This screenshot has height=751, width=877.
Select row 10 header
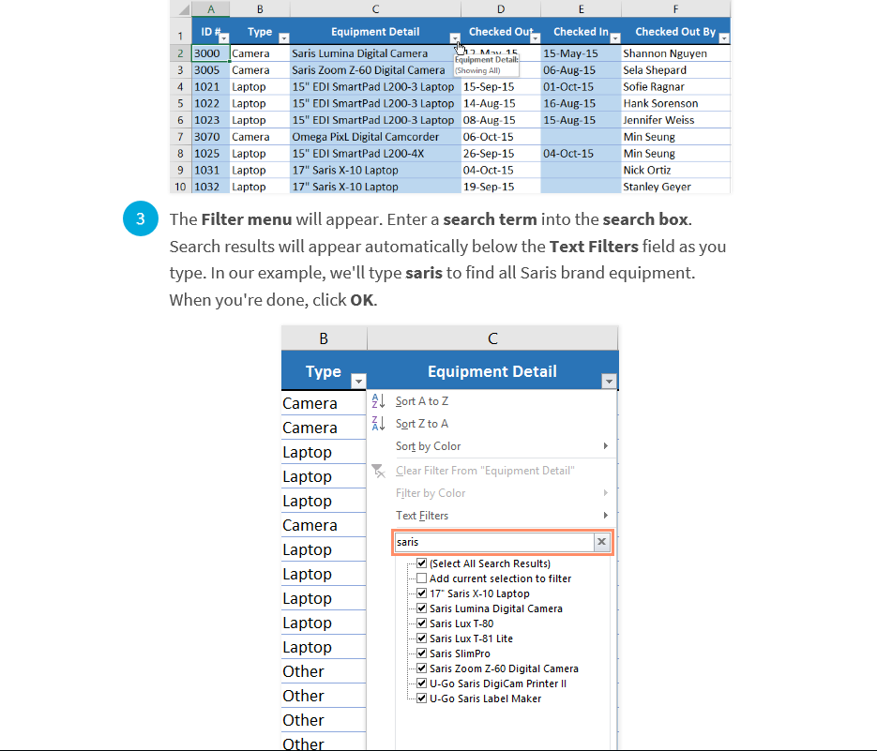[x=180, y=187]
